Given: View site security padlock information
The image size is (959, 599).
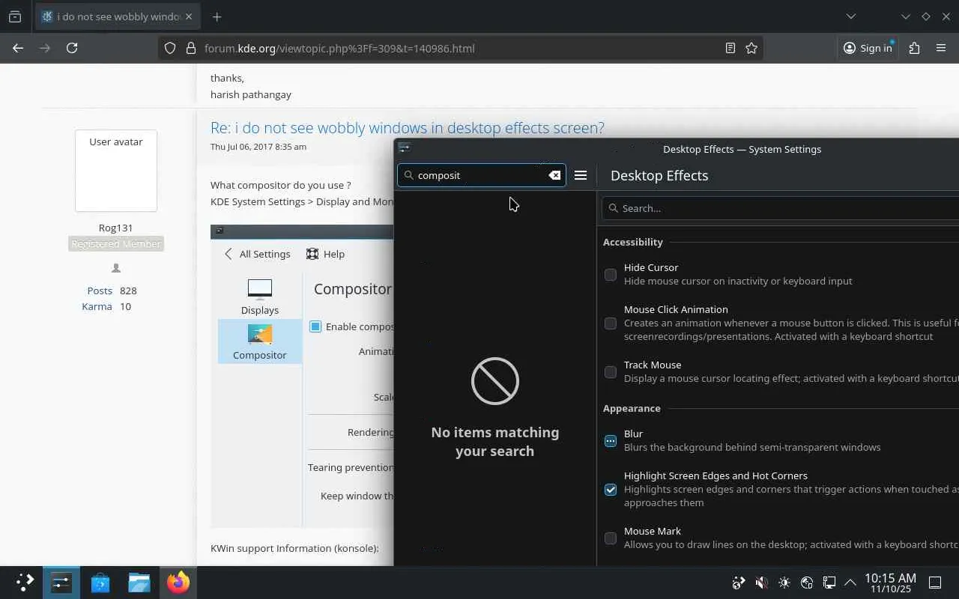Looking at the screenshot, I should click(190, 48).
